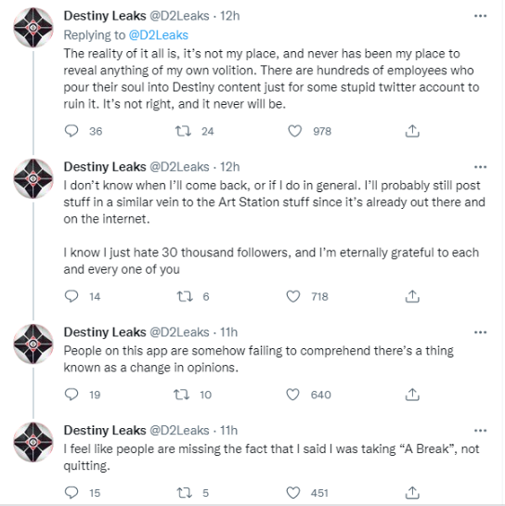505x506 pixels.
Task: Share the 'reality of it all' tweet
Action: [x=412, y=131]
